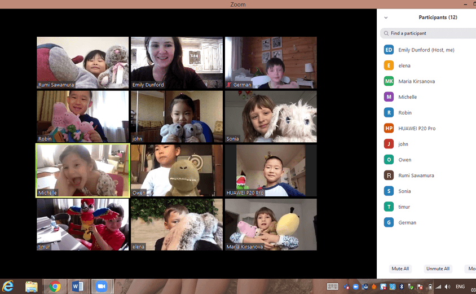Open the volume control in the system tray
This screenshot has height=294, width=476.
click(x=447, y=287)
